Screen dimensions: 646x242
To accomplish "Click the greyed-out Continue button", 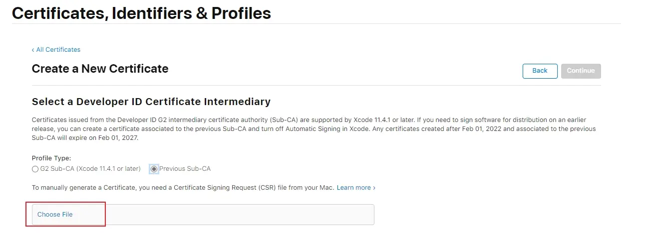I will point(581,71).
